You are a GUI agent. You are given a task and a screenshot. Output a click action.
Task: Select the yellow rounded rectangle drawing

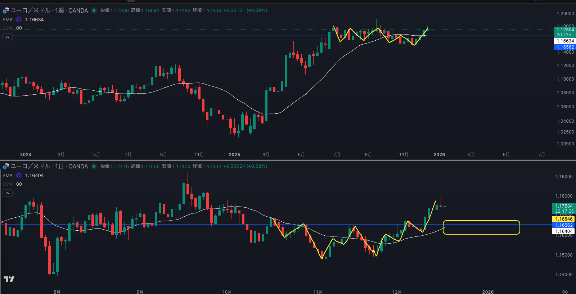click(481, 221)
